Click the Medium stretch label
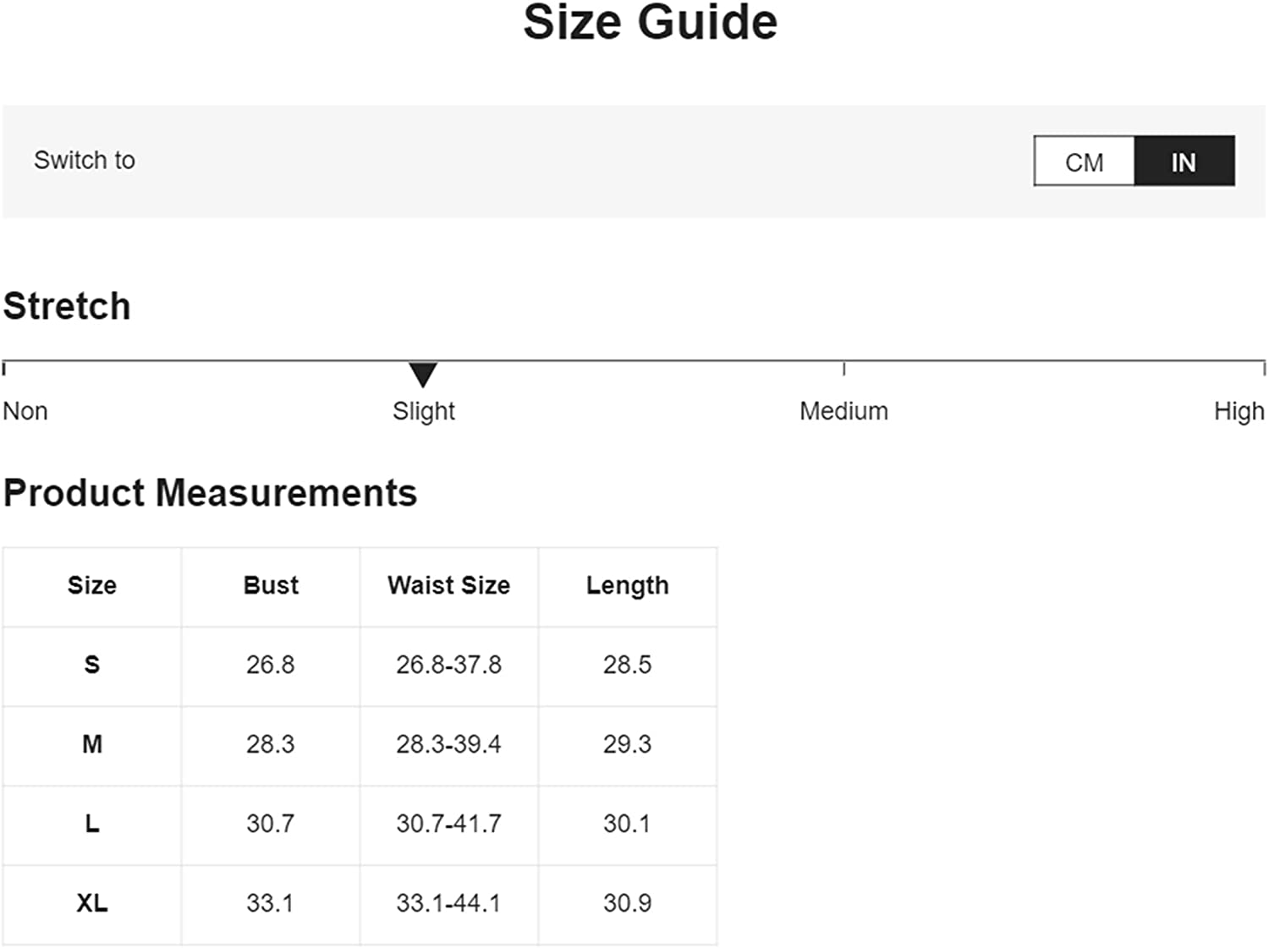Screen dimensions: 1269x948 click(x=843, y=411)
